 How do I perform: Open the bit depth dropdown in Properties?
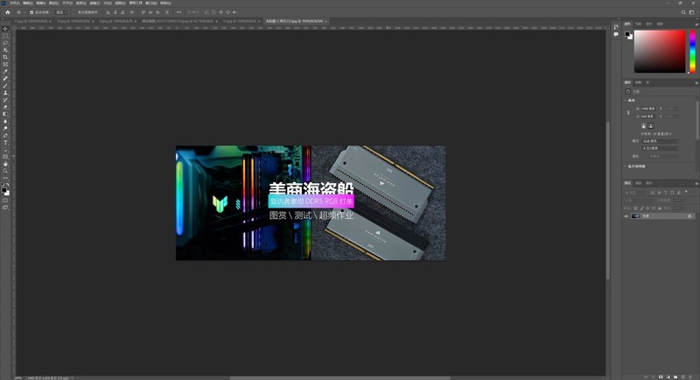point(661,148)
